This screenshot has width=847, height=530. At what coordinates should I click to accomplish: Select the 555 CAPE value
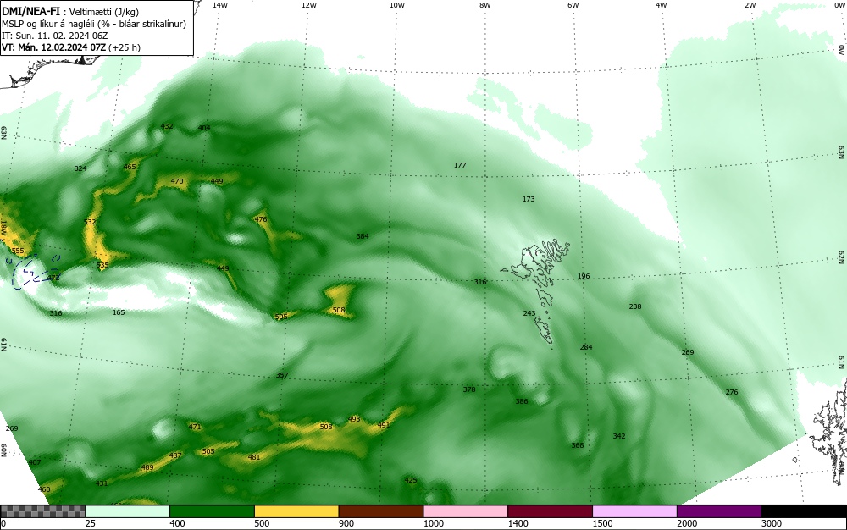click(x=18, y=251)
